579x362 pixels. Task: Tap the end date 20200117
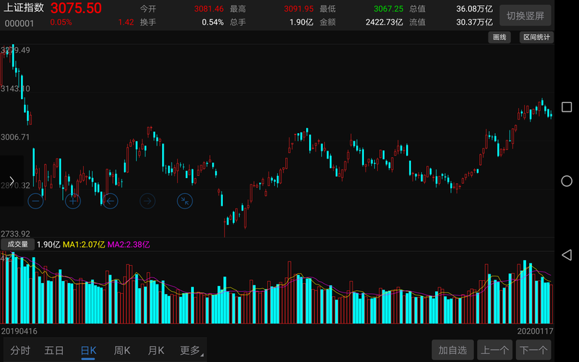click(x=535, y=331)
